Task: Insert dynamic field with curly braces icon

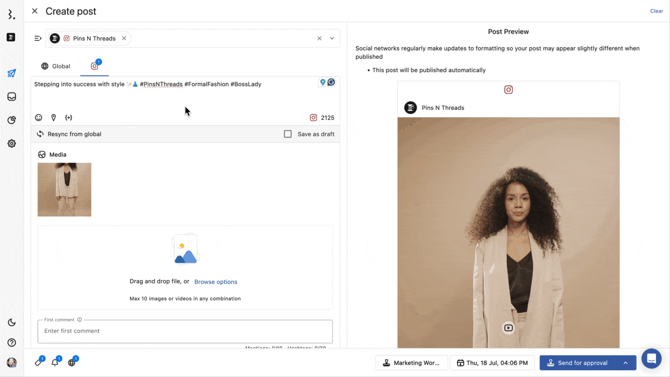Action: [69, 118]
